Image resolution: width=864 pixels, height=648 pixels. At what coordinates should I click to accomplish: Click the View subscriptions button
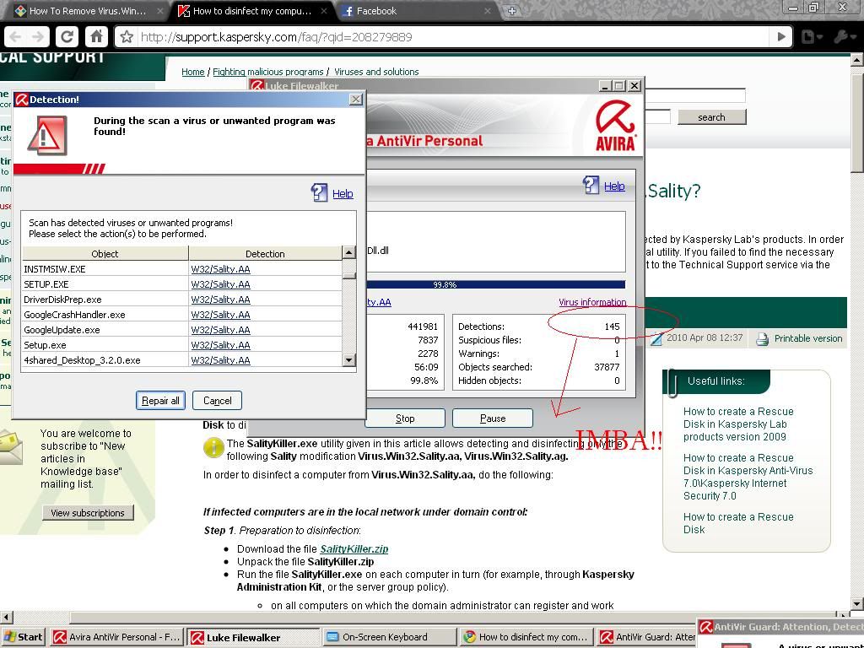(88, 513)
